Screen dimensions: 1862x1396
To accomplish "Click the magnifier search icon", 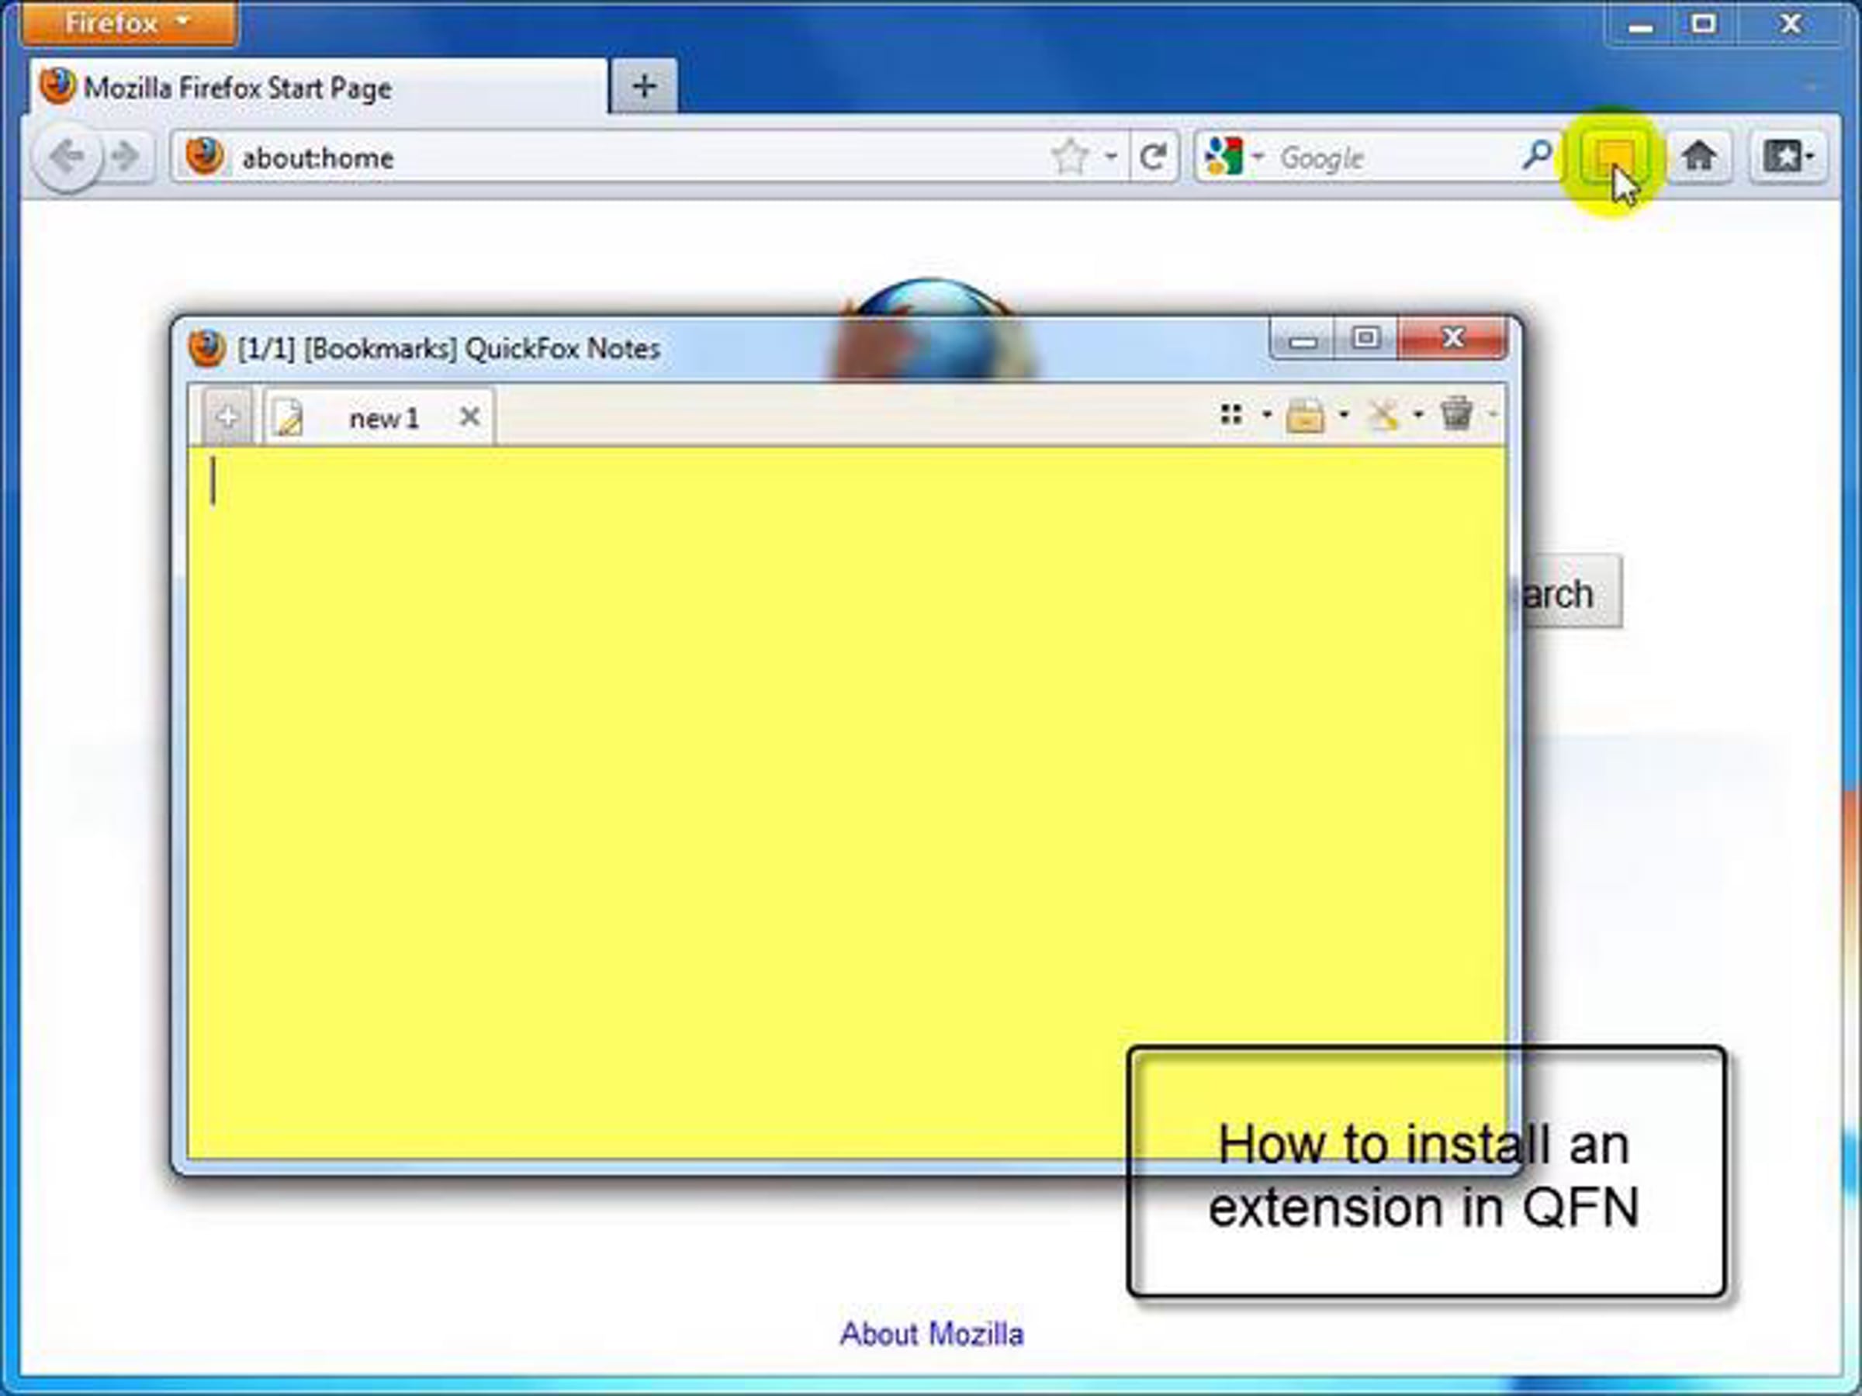I will tap(1537, 156).
